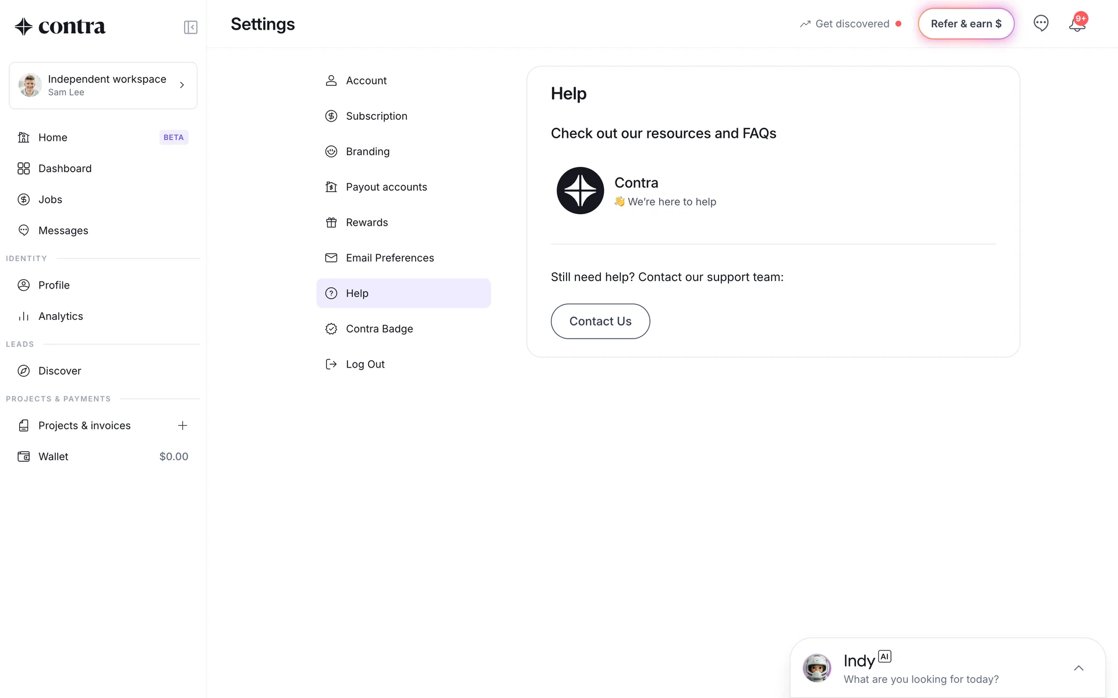
Task: Select Payout accounts in settings menu
Action: pos(386,187)
